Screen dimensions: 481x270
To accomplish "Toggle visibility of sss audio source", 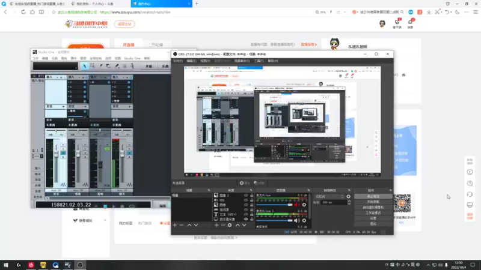I will point(246,200).
